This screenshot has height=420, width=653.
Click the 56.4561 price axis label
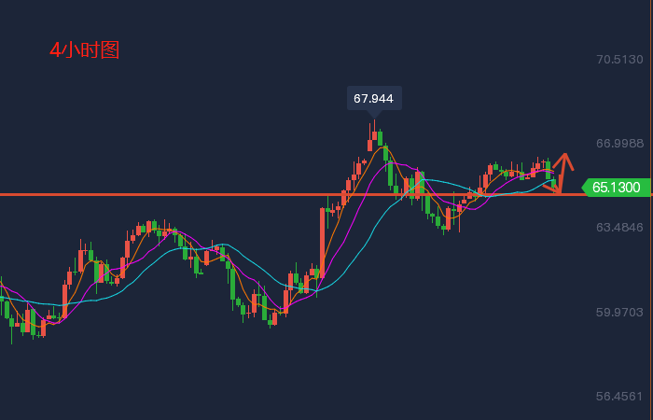click(x=619, y=396)
